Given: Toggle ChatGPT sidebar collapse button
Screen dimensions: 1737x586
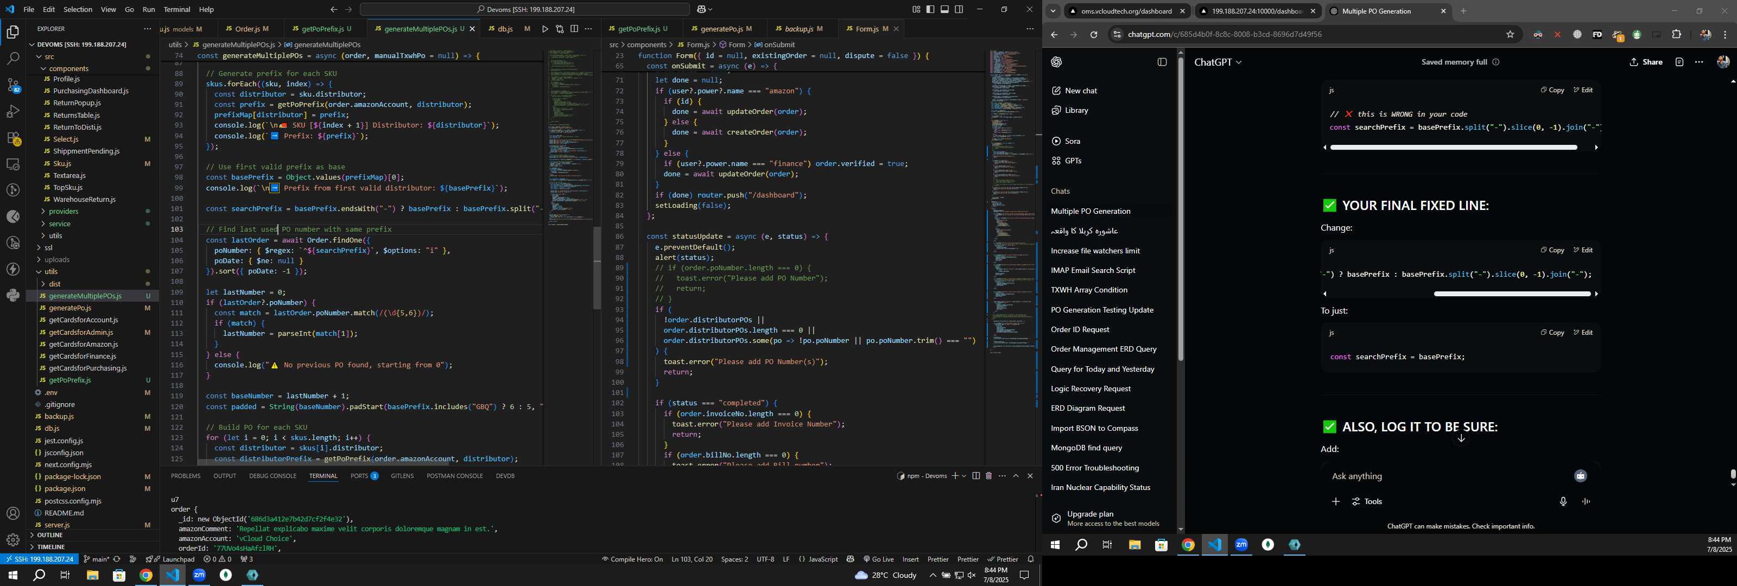Looking at the screenshot, I should click(1162, 62).
